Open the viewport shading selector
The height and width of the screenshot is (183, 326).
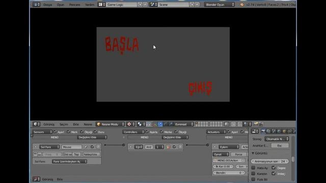[131, 124]
